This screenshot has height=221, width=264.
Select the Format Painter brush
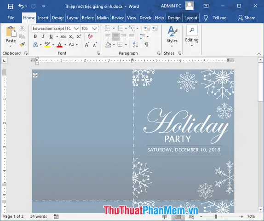tap(22, 45)
